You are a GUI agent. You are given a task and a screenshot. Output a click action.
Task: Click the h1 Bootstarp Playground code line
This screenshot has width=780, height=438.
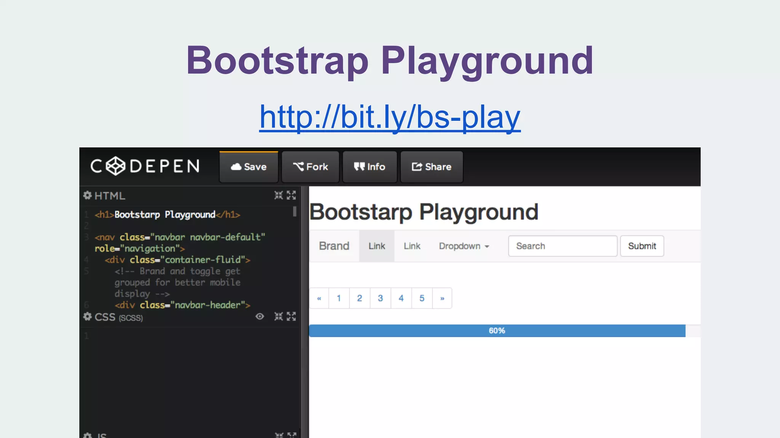[168, 214]
